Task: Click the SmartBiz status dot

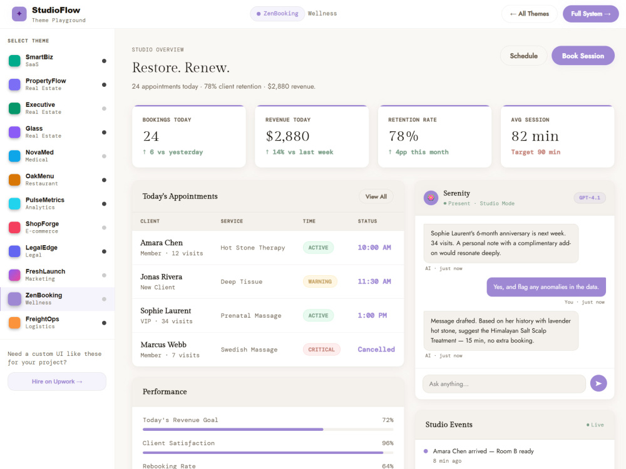Action: [104, 61]
